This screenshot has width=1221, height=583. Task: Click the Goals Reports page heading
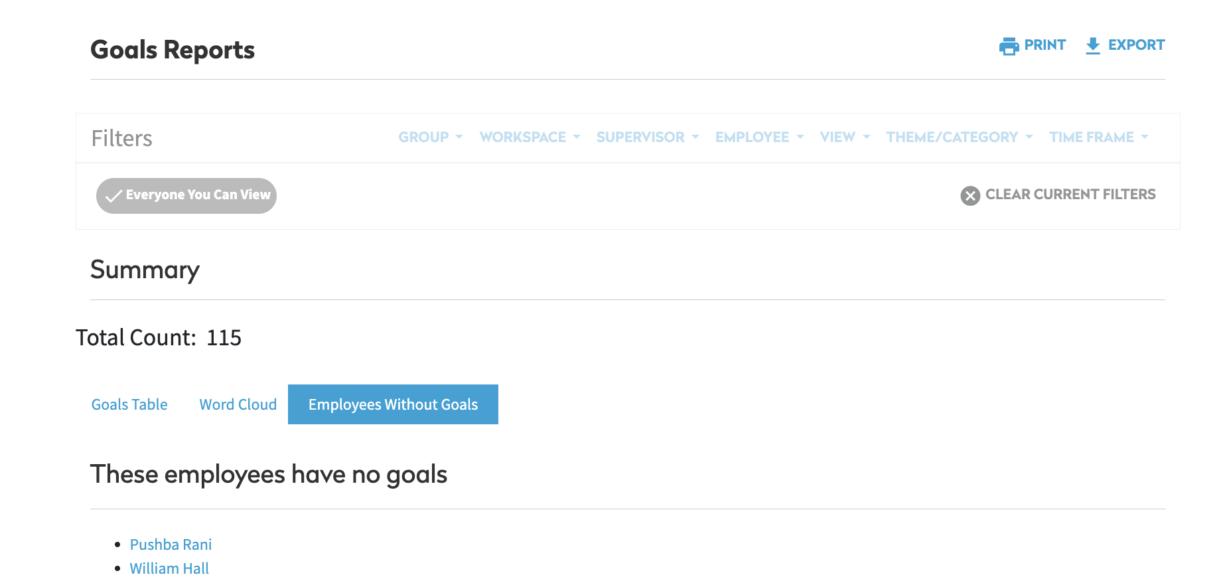click(173, 50)
